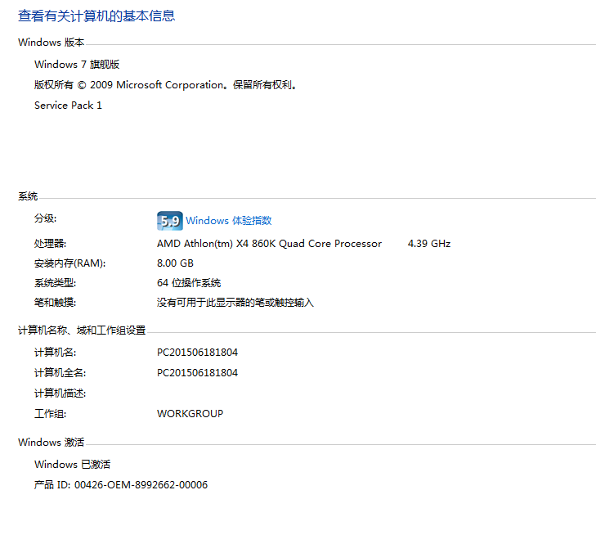This screenshot has width=596, height=535.
Task: Click the 计算机全名: label
Action: (60, 373)
